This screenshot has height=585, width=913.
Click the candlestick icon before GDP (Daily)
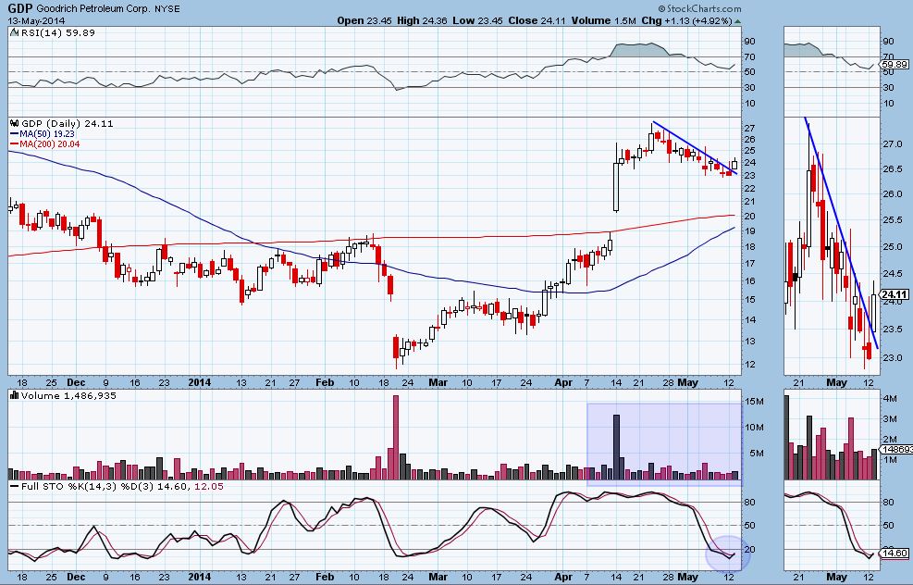click(15, 123)
